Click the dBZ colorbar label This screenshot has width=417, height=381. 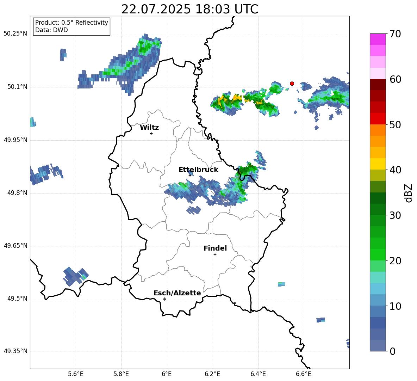tap(409, 193)
